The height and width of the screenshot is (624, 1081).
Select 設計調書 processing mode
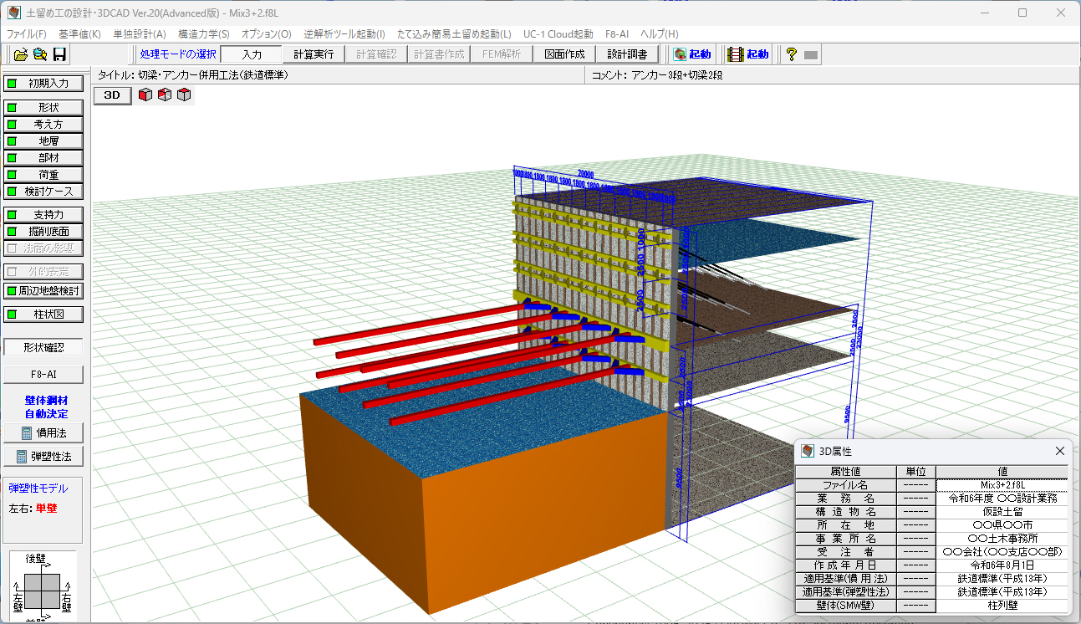627,54
